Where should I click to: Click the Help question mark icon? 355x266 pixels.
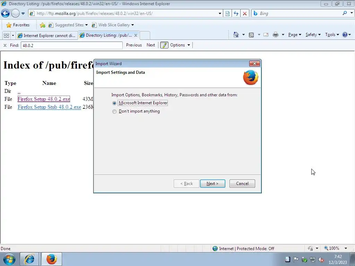tap(345, 35)
